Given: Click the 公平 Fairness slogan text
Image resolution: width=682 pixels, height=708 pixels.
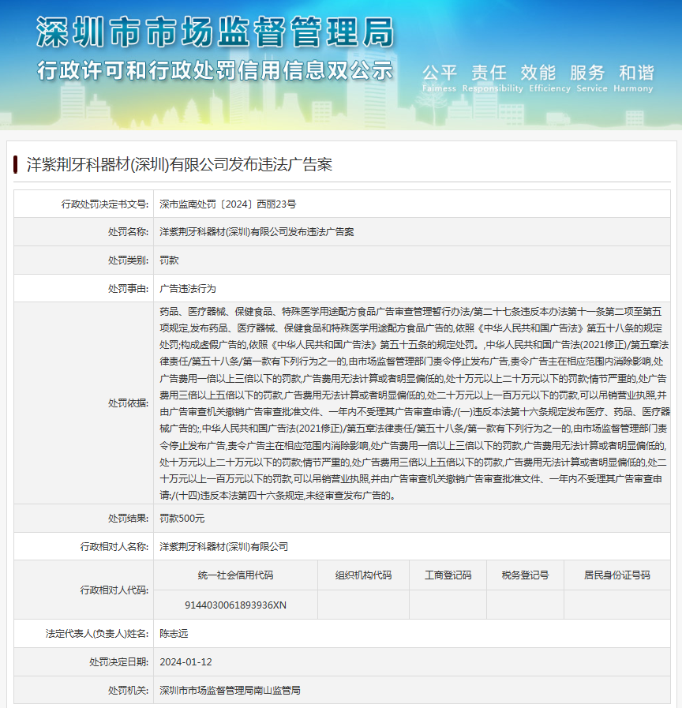Looking at the screenshot, I should point(439,77).
